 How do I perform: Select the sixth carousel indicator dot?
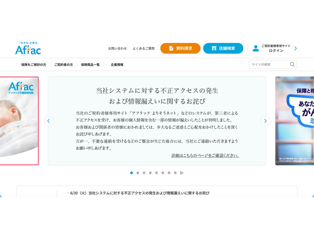pos(163,173)
